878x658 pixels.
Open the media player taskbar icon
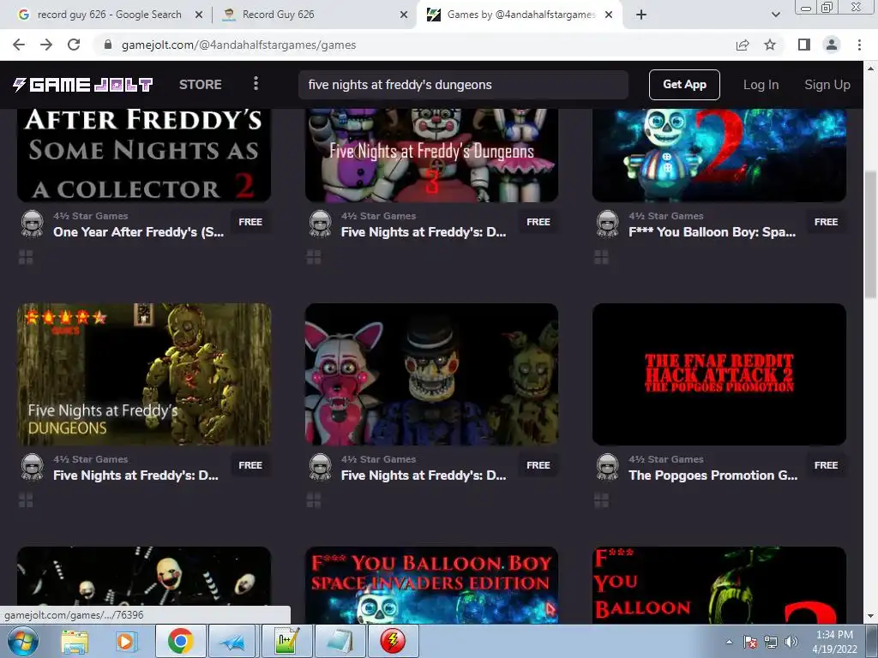tap(127, 641)
